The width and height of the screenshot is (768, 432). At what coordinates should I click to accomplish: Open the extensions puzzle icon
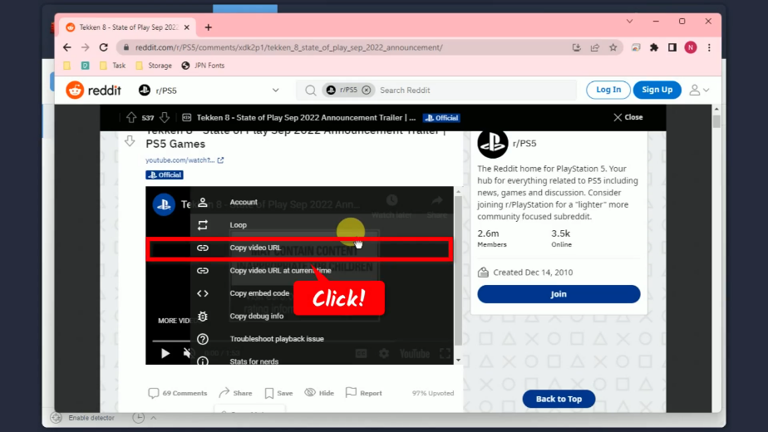pos(654,47)
